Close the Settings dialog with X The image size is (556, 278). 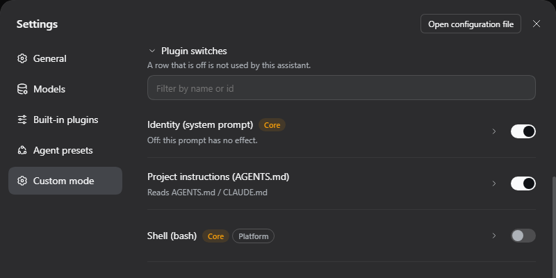coord(537,24)
